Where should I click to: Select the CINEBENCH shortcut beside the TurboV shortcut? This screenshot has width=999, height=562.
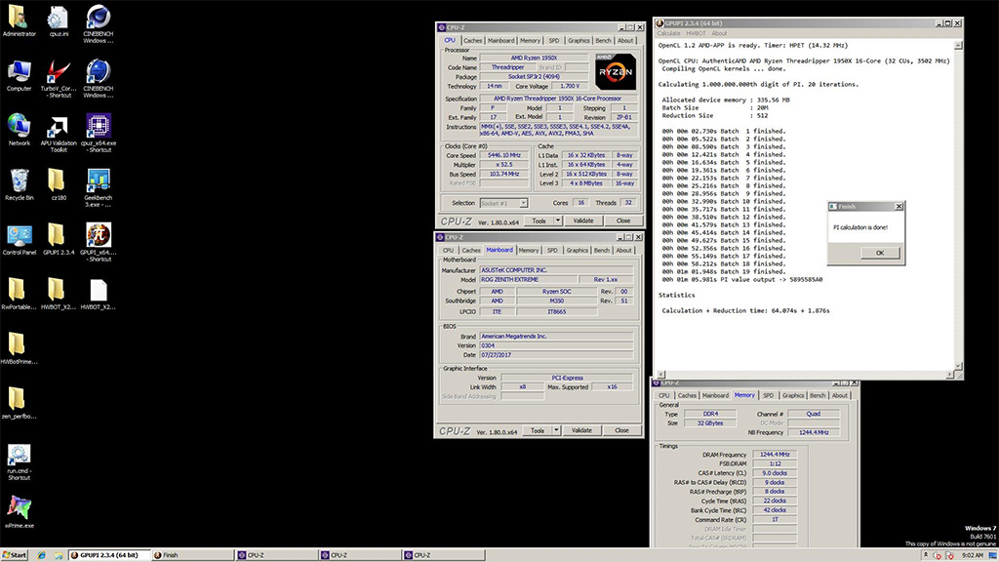(99, 79)
